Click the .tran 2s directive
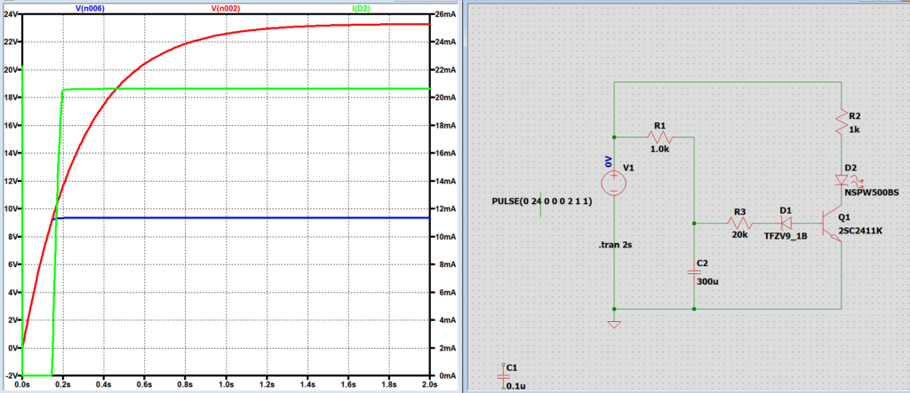The width and height of the screenshot is (910, 393). point(615,245)
